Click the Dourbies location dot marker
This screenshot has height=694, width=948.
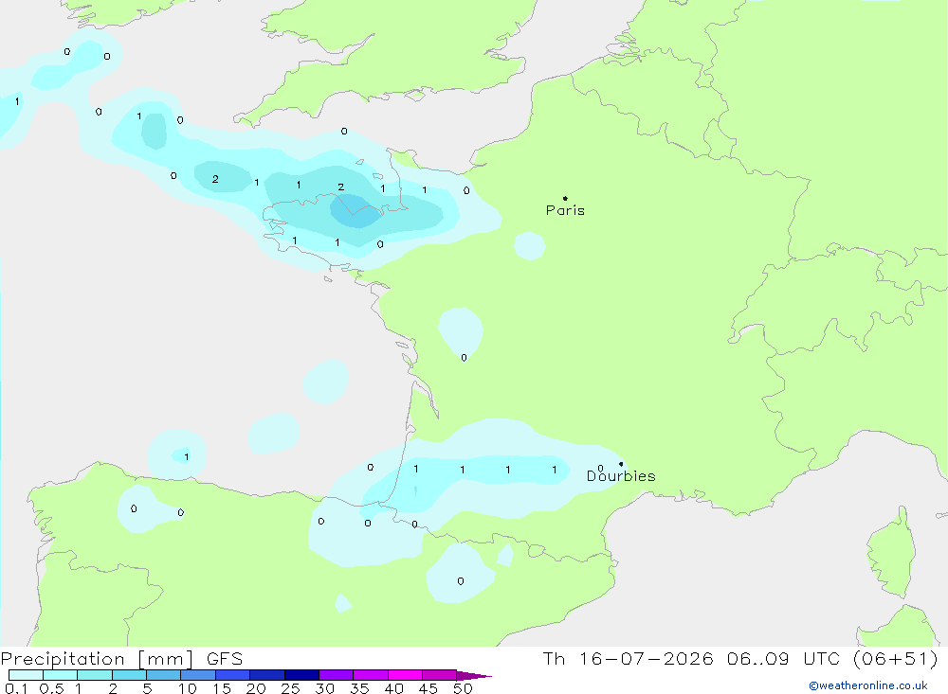coord(621,464)
